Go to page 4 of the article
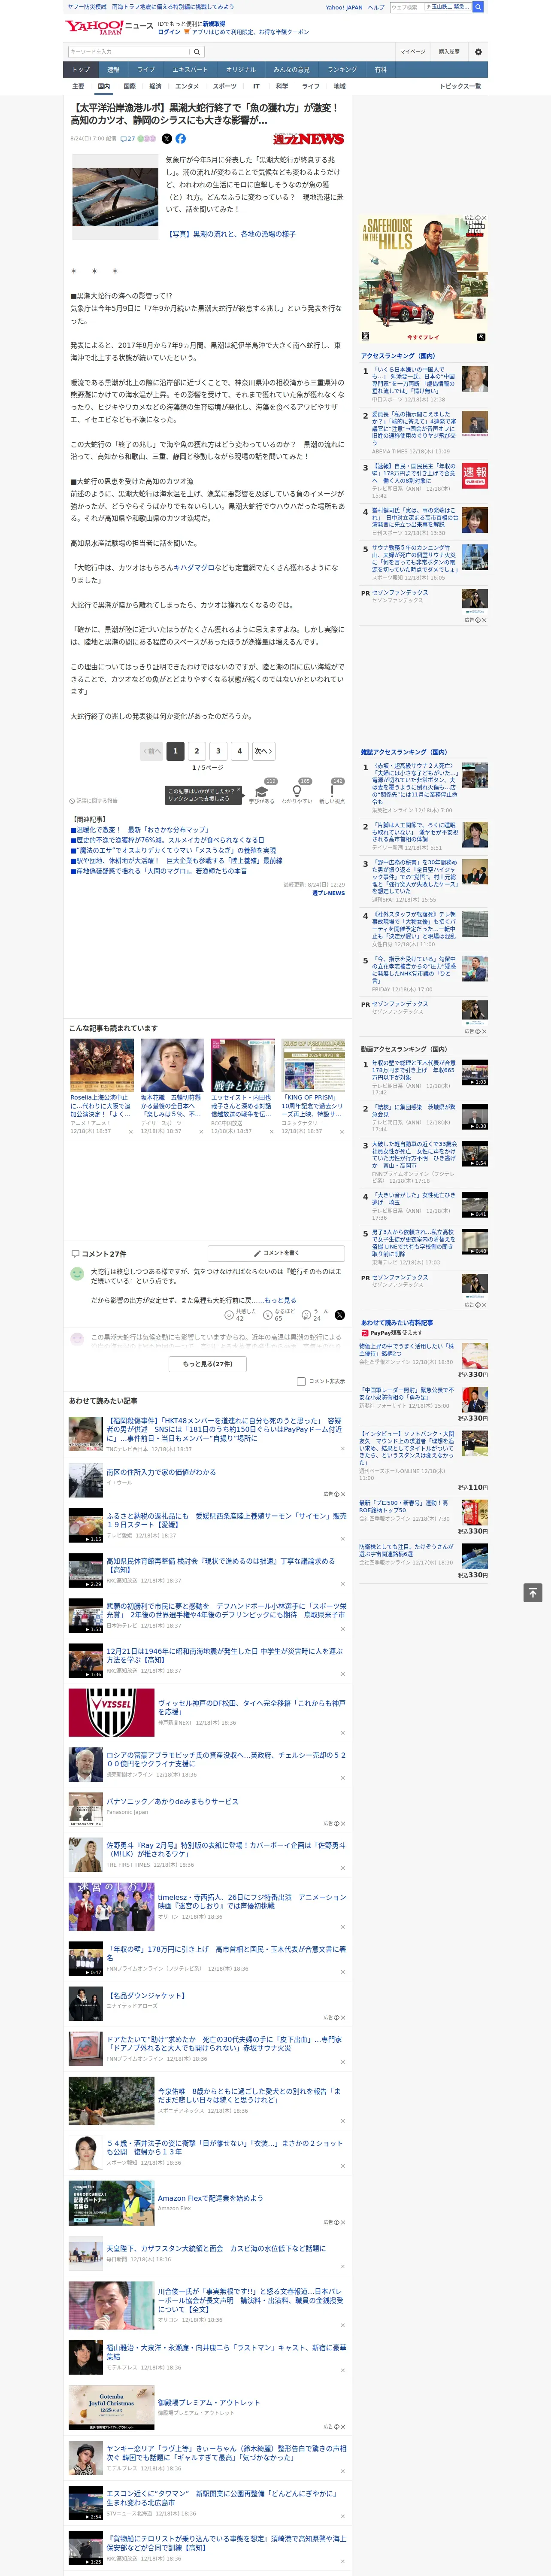 239,751
